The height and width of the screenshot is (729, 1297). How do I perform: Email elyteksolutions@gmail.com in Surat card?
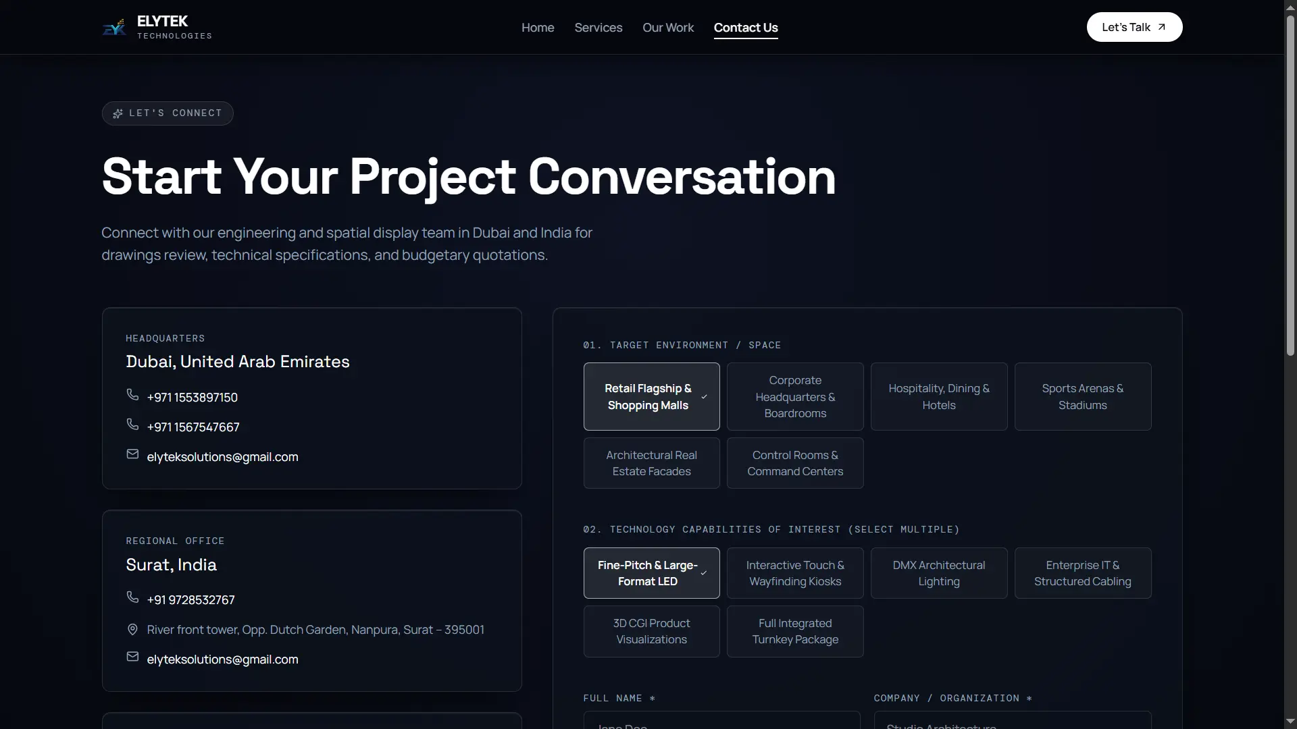coord(222,659)
